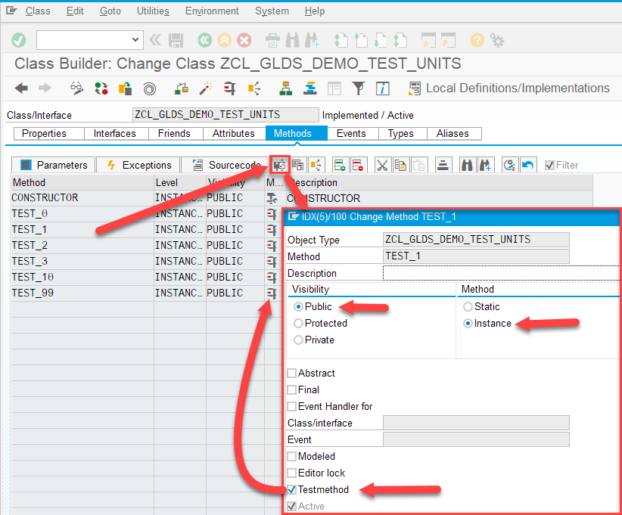Switch to the Attributes tab
The width and height of the screenshot is (622, 515).
coord(235,133)
